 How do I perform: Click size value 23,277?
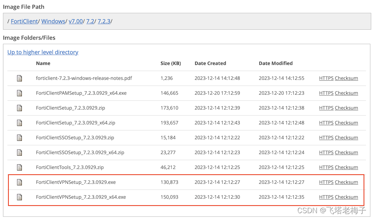168,153
